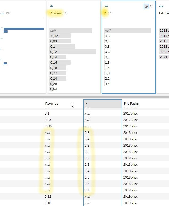The width and height of the screenshot is (169, 206).
Task: Select the 0,28 bar in the Revenue card
Action: coord(53,84)
